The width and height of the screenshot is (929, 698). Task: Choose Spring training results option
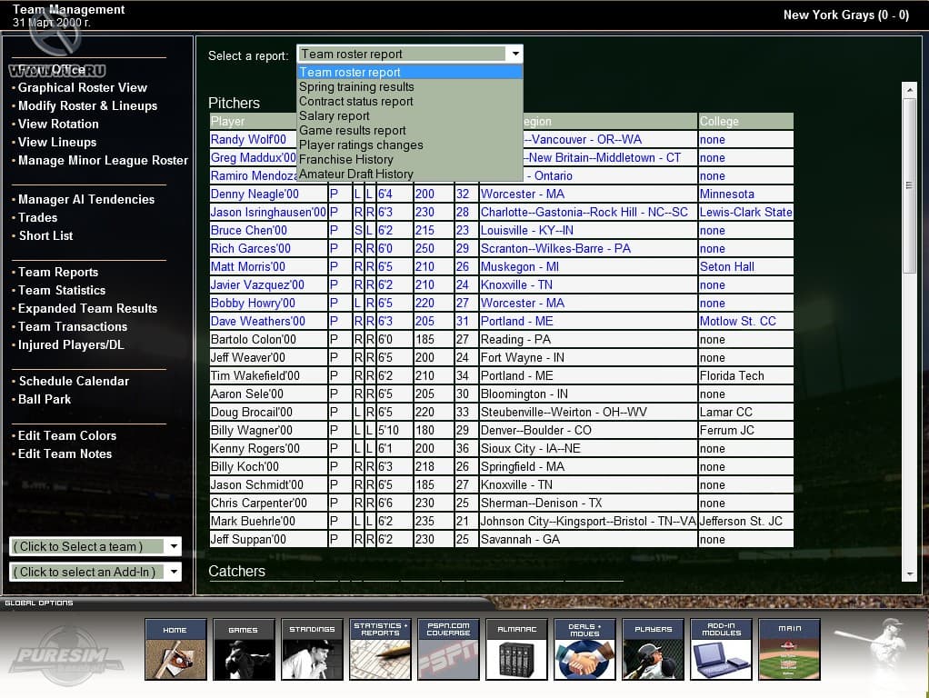point(409,86)
